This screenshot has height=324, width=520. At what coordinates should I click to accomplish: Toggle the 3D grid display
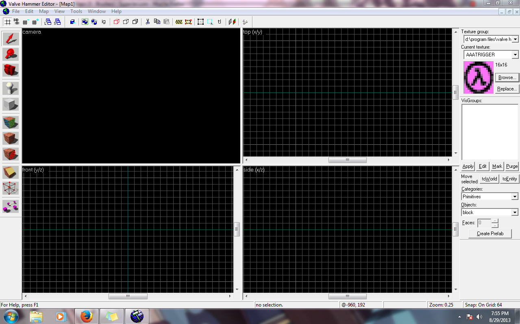pos(16,22)
